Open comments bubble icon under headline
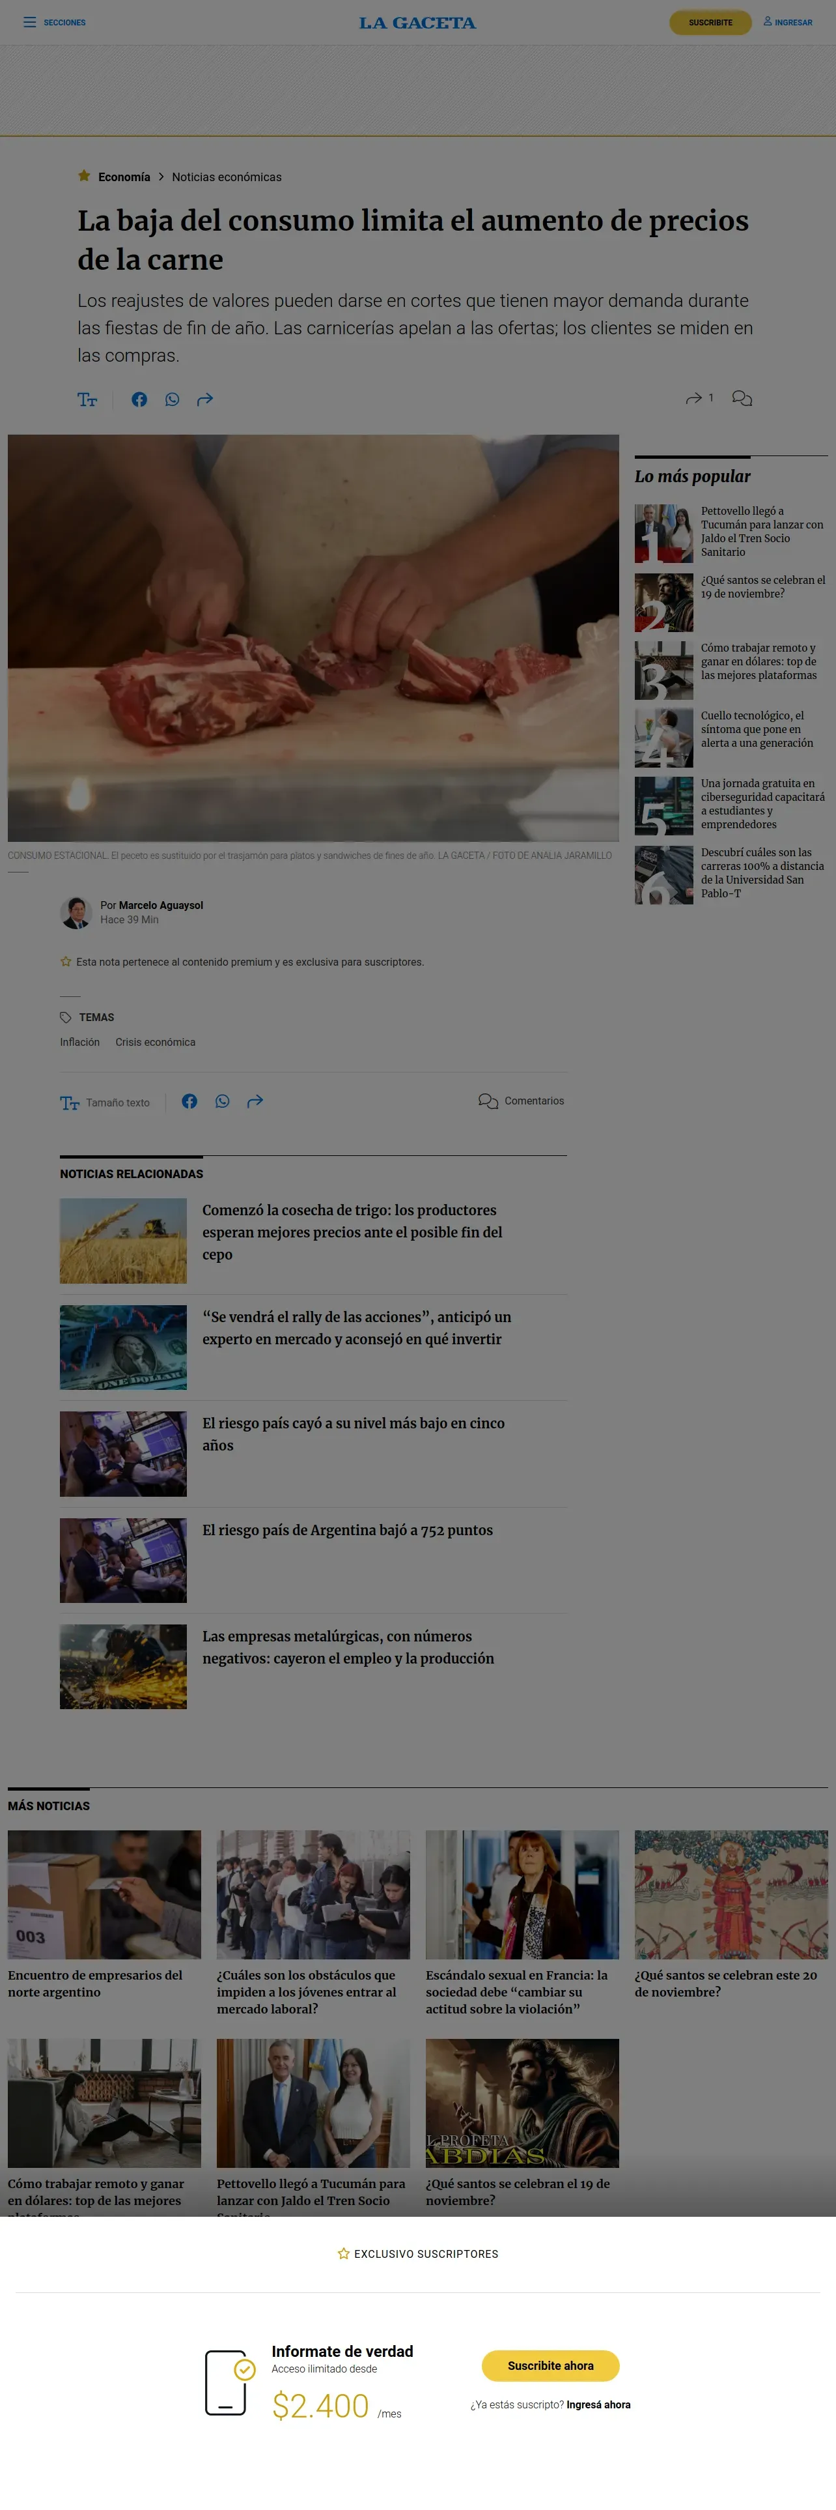836x2510 pixels. point(742,399)
